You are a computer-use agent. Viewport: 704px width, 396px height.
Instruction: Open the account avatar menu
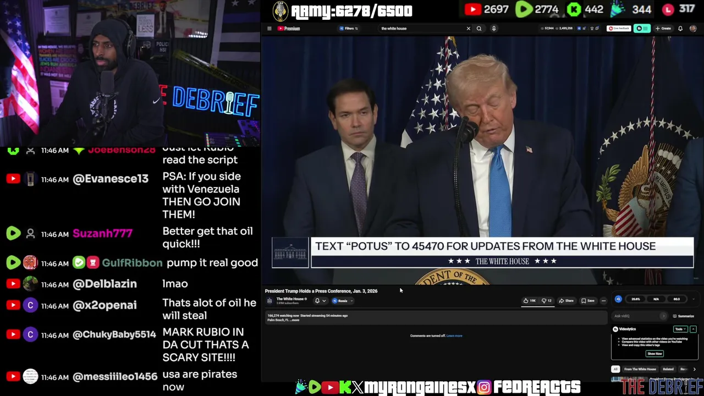tap(693, 29)
